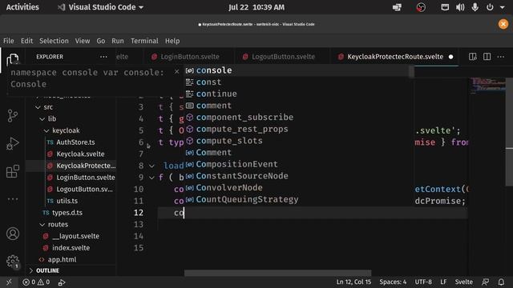The height and width of the screenshot is (288, 513).
Task: Change encoding via UTF-8
Action: point(423,282)
